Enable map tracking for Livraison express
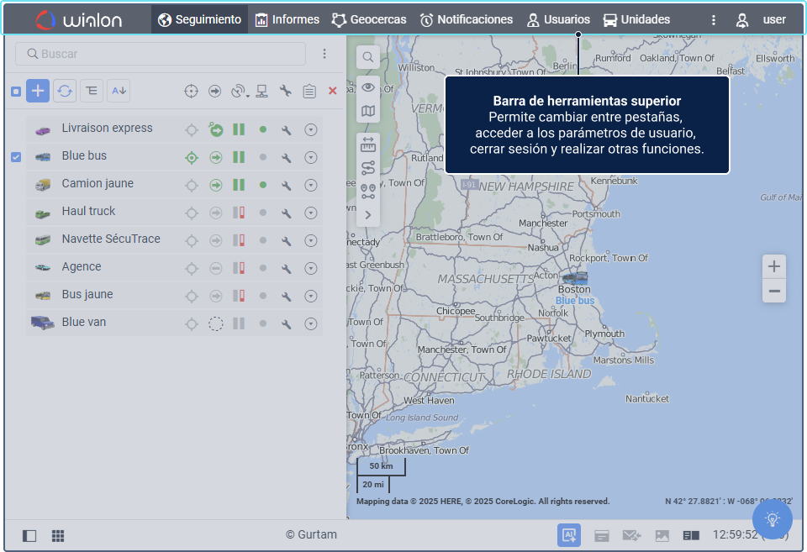Viewport: 807px width, 552px height. (x=192, y=130)
